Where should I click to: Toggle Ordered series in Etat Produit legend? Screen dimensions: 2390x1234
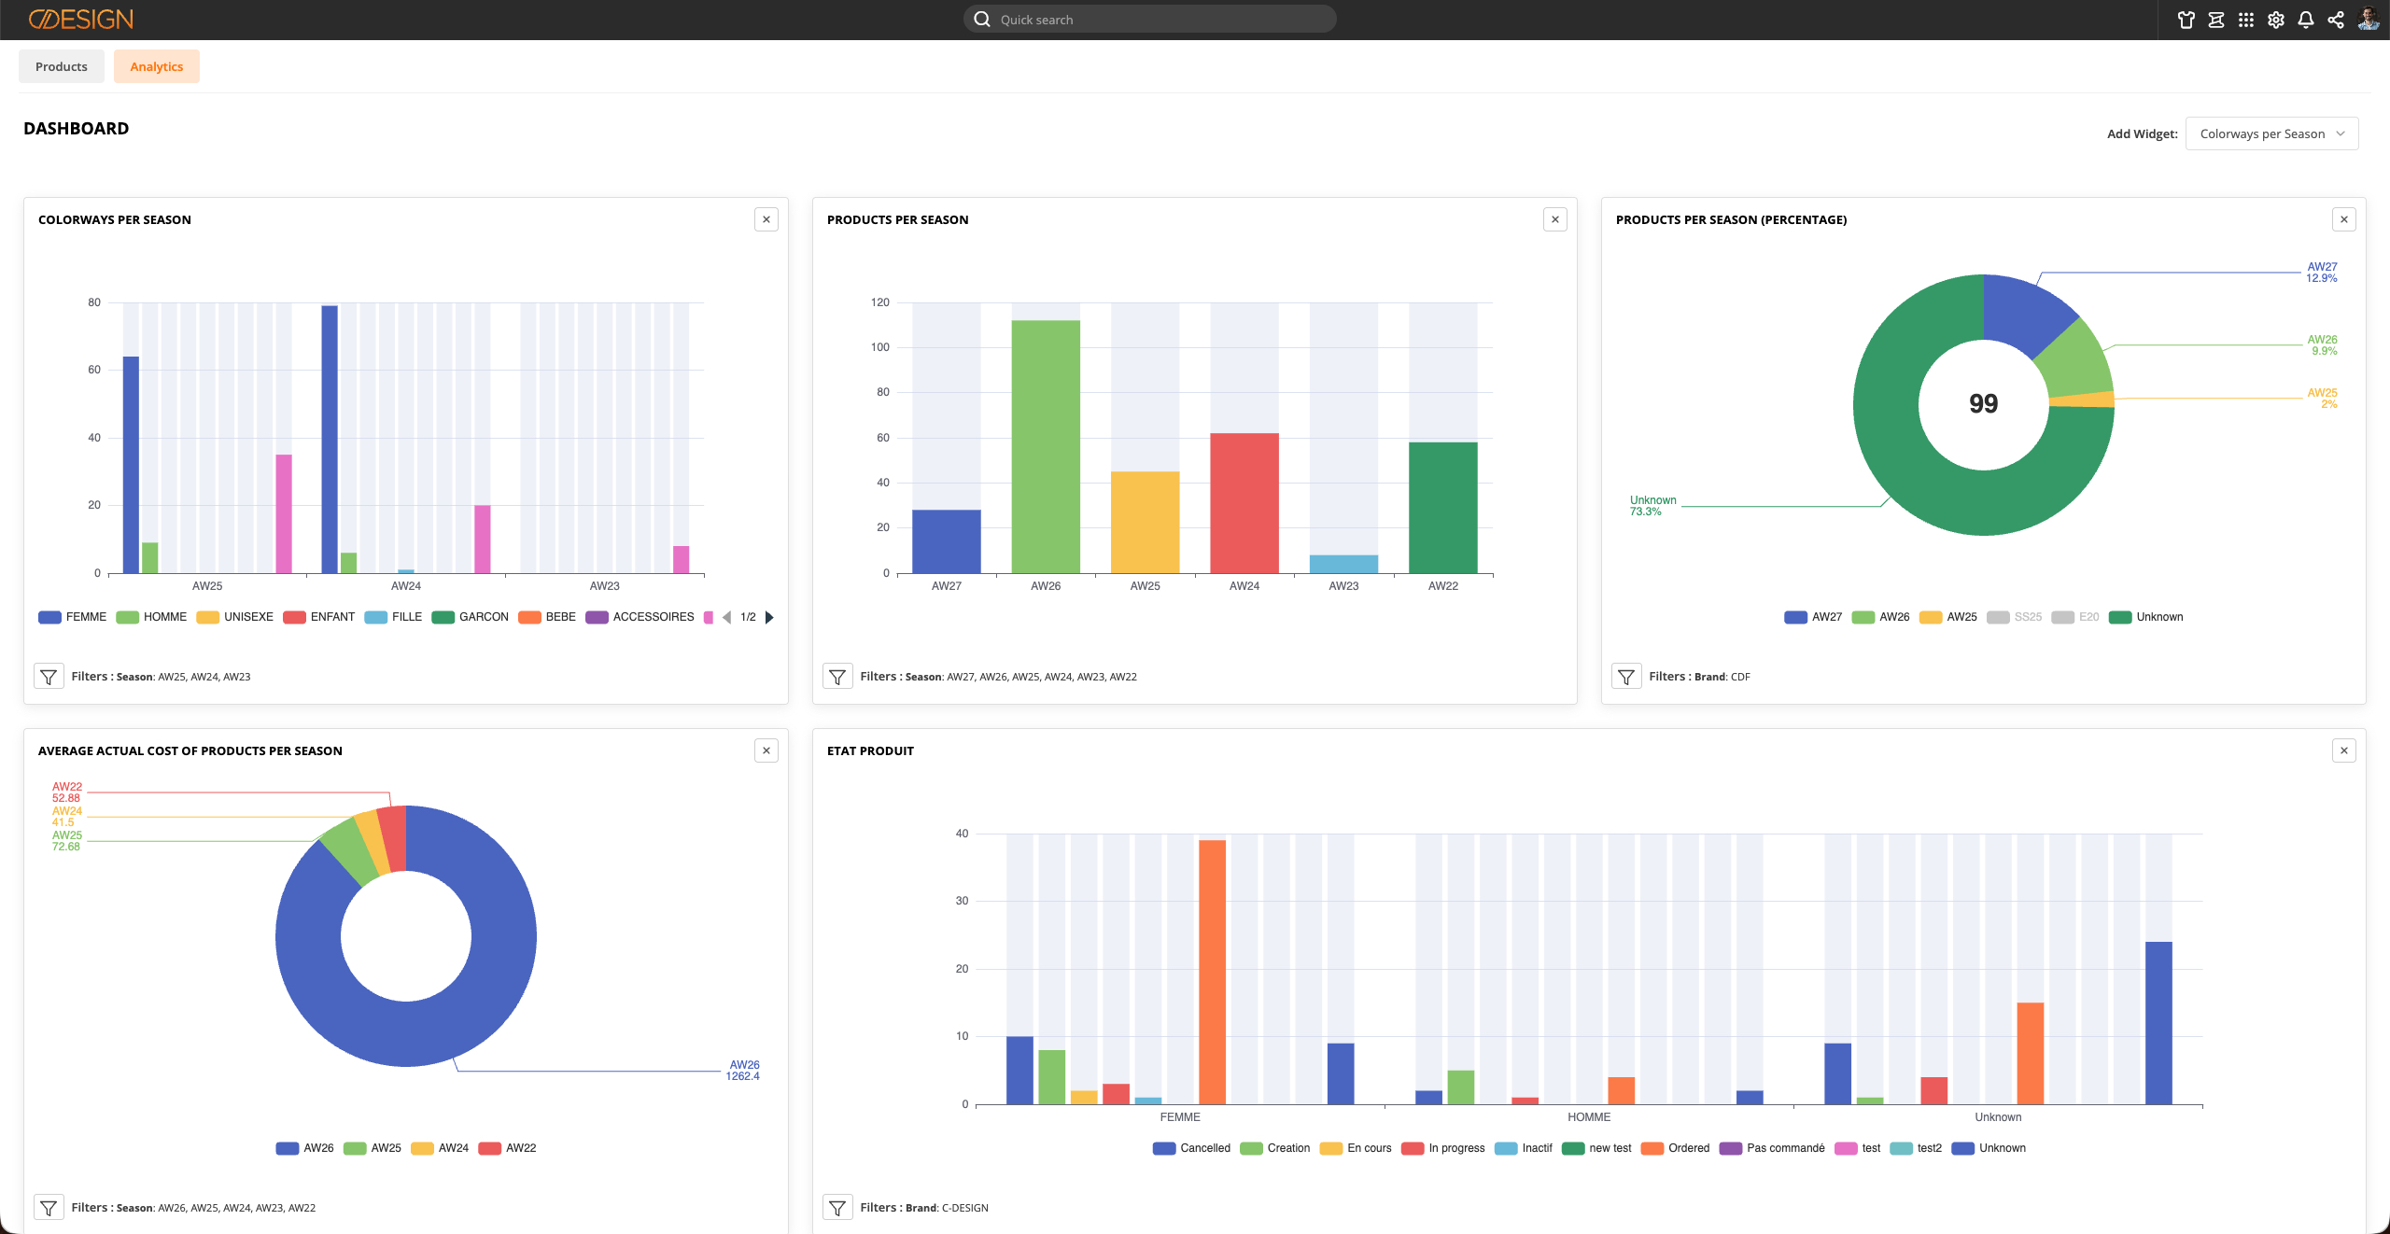pos(1675,1148)
